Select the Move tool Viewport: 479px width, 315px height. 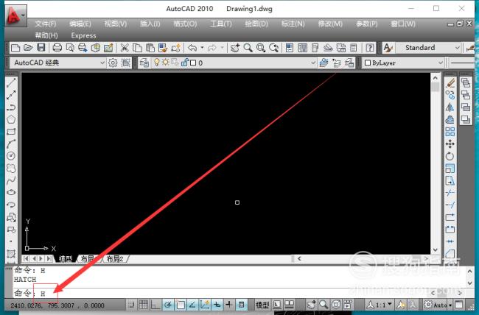click(x=450, y=144)
